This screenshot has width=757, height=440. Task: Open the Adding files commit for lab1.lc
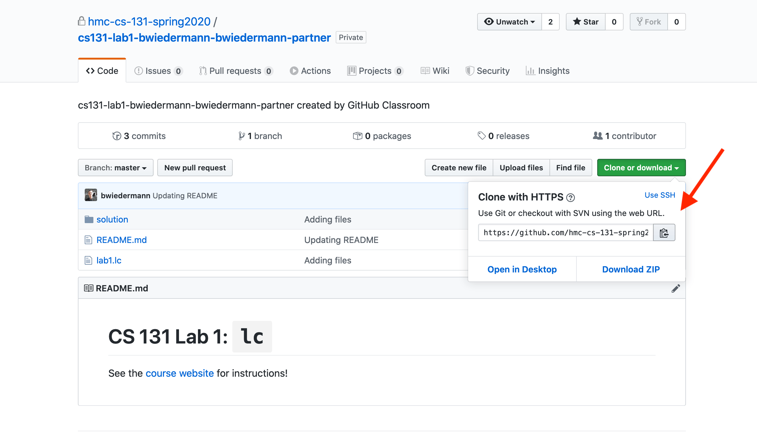(328, 260)
